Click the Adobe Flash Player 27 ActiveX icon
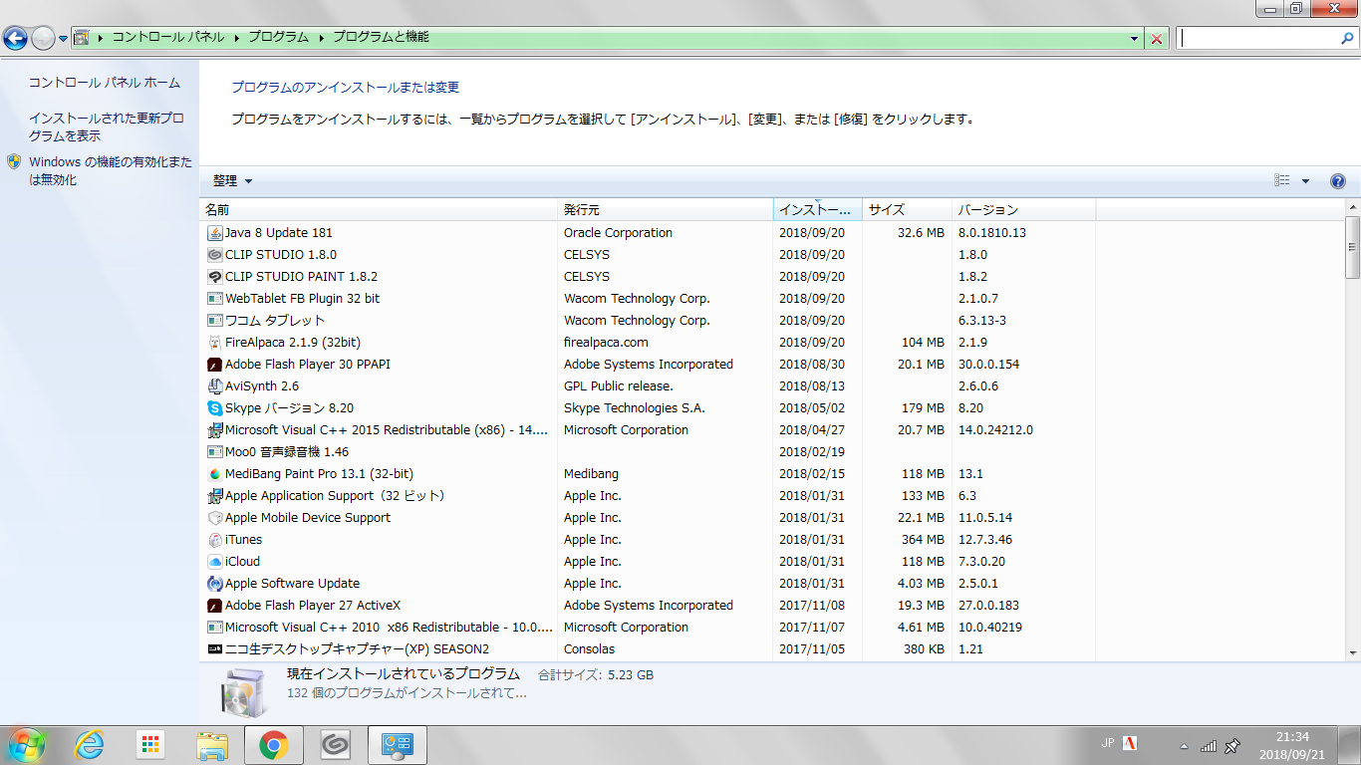Image resolution: width=1361 pixels, height=765 pixels. tap(214, 606)
